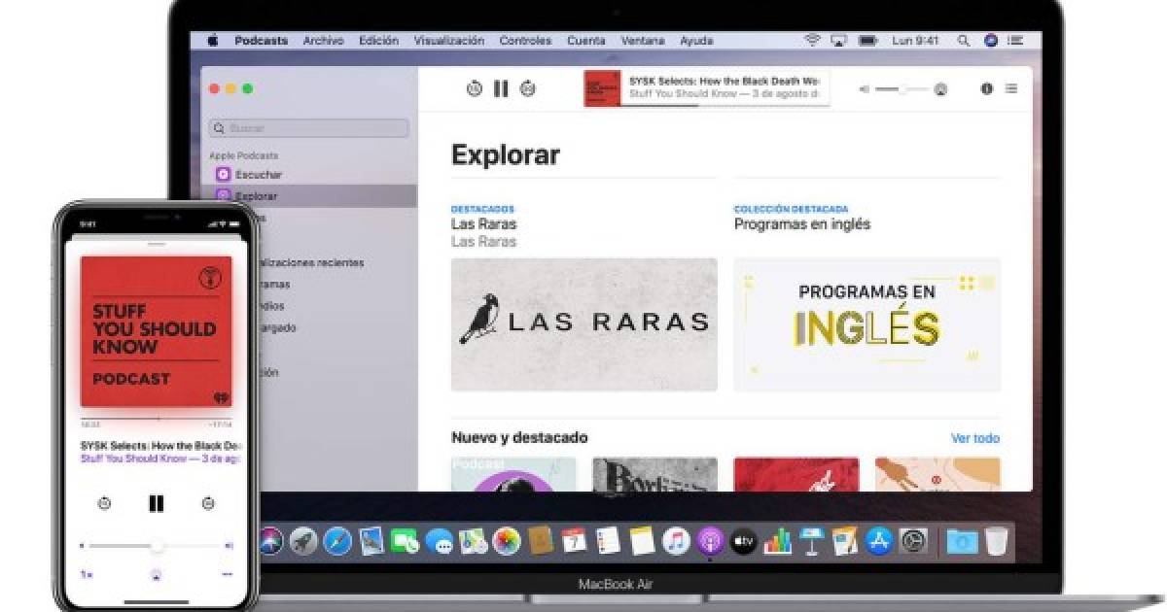
Task: Open Contacts from the Dock
Action: (540, 541)
